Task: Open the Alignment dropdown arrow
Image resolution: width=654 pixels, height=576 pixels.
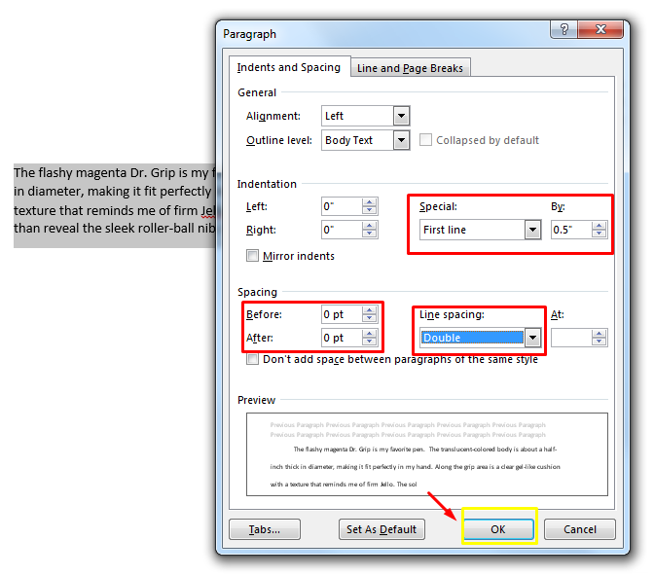Action: click(401, 116)
